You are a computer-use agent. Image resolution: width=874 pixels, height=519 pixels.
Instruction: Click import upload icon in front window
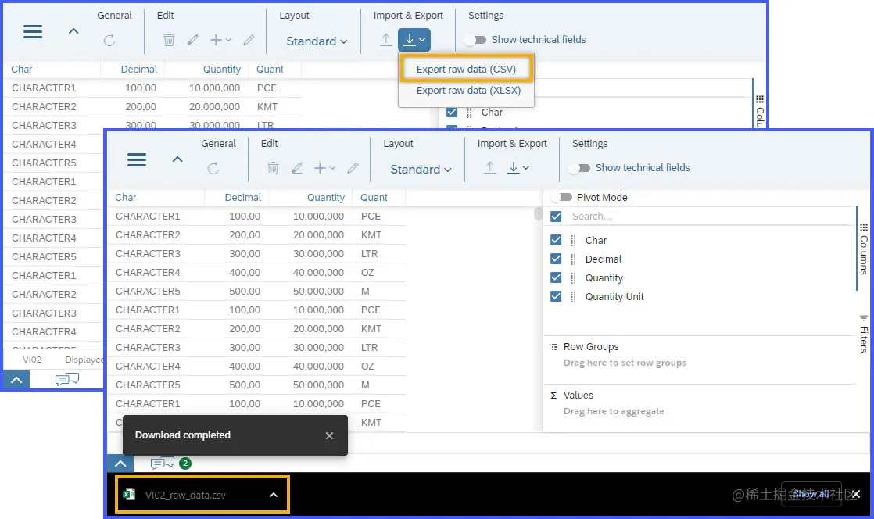489,168
